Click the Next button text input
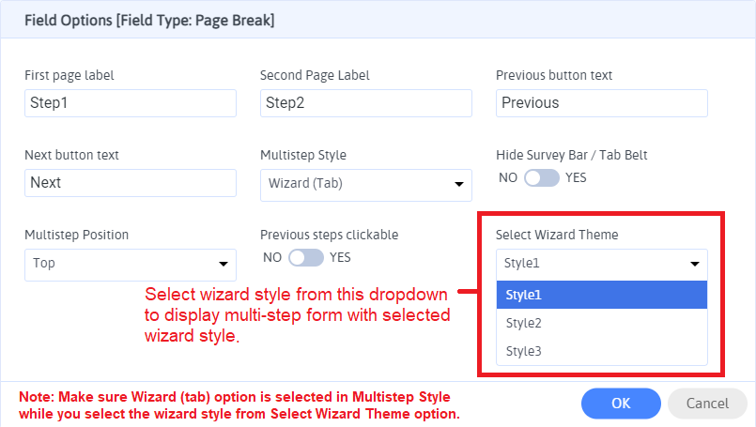 click(130, 183)
